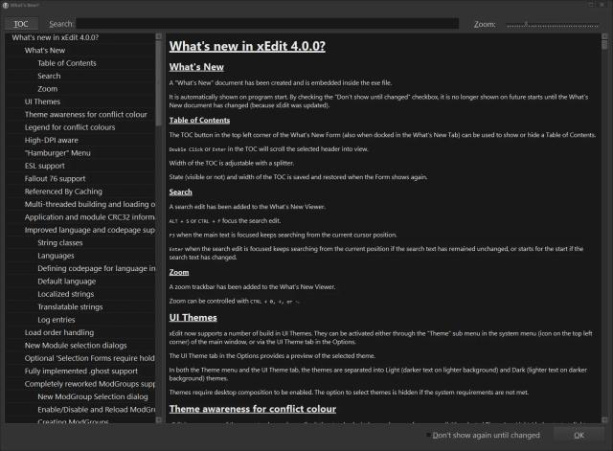Select "Referenced By Caching" TOC entry
Image resolution: width=613 pixels, height=451 pixels.
coord(63,192)
